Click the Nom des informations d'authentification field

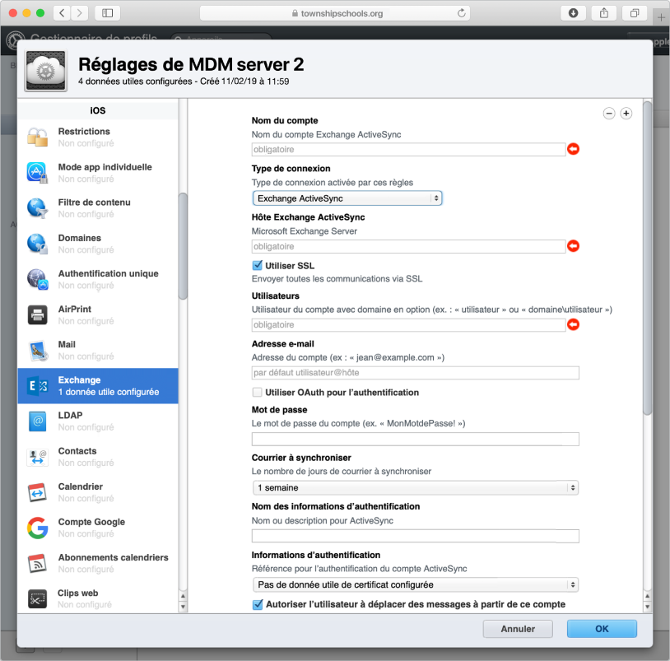(416, 536)
